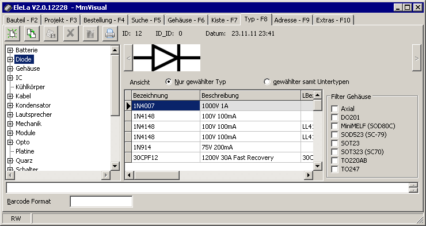Select the 1N914 table row
The height and width of the screenshot is (226, 426).
[x=219, y=147]
